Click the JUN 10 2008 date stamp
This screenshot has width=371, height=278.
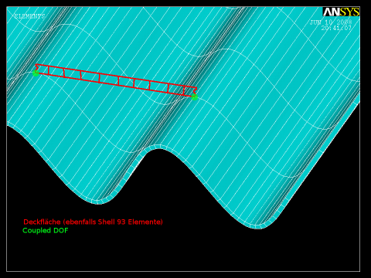tap(331, 22)
